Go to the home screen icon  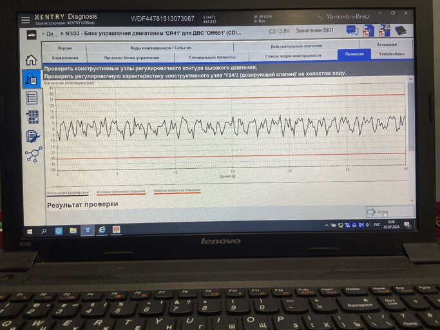[31, 60]
